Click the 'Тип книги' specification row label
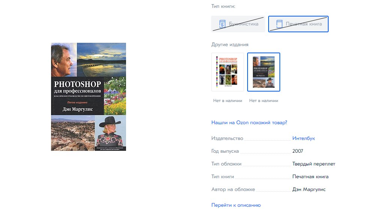Viewport: 365px width, 209px height. coord(222,177)
